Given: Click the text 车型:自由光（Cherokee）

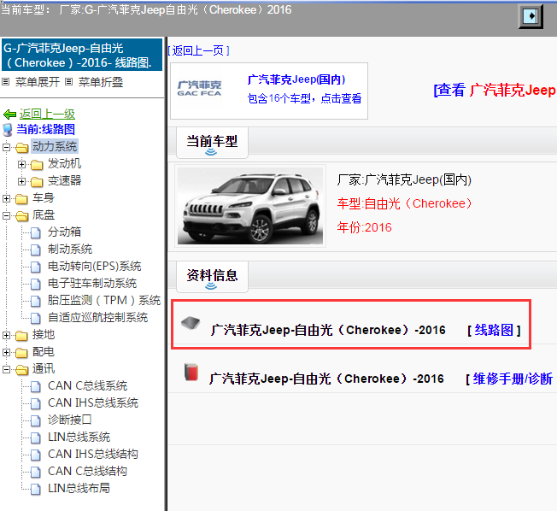Looking at the screenshot, I should [x=404, y=203].
